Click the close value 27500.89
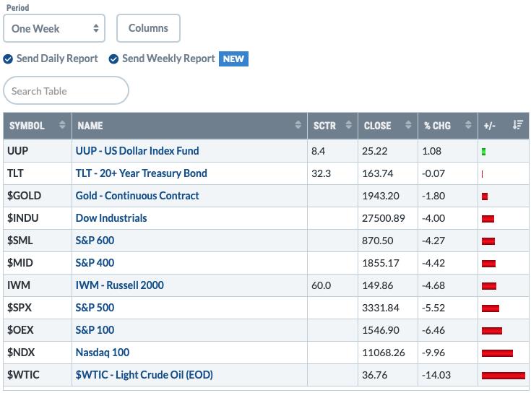Screen dimensions: 531x393 point(384,218)
